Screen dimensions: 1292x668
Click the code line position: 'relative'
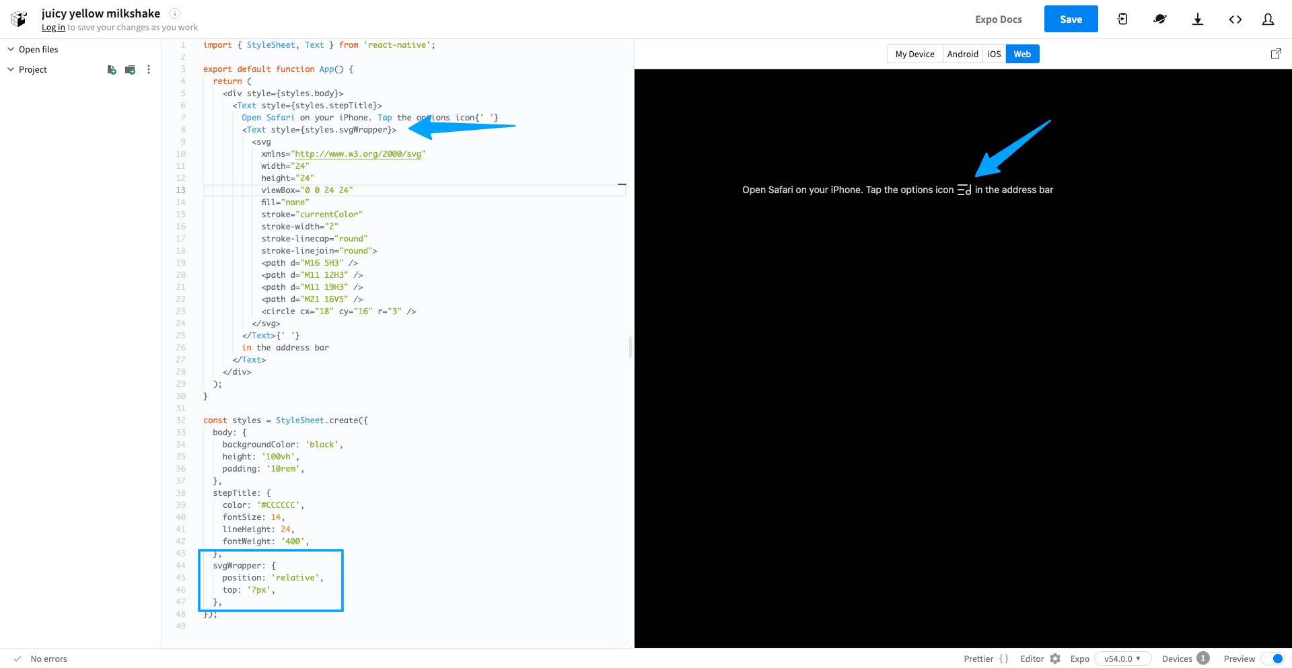tap(273, 578)
